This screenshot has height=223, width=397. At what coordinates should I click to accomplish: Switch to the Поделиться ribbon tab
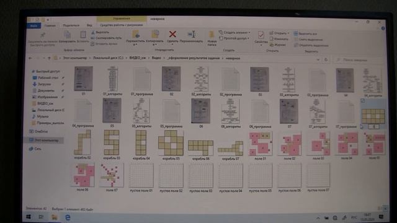click(x=71, y=25)
